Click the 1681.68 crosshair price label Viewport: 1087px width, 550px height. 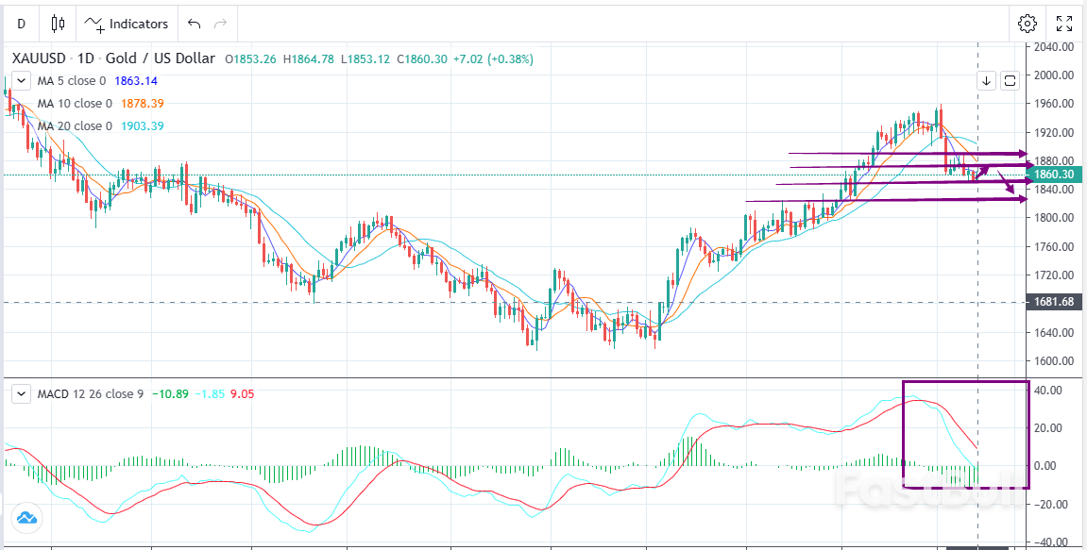click(1054, 302)
